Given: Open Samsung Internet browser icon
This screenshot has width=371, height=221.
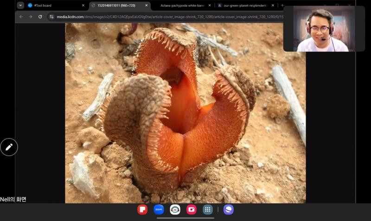Looking at the screenshot, I should pyautogui.click(x=228, y=209).
